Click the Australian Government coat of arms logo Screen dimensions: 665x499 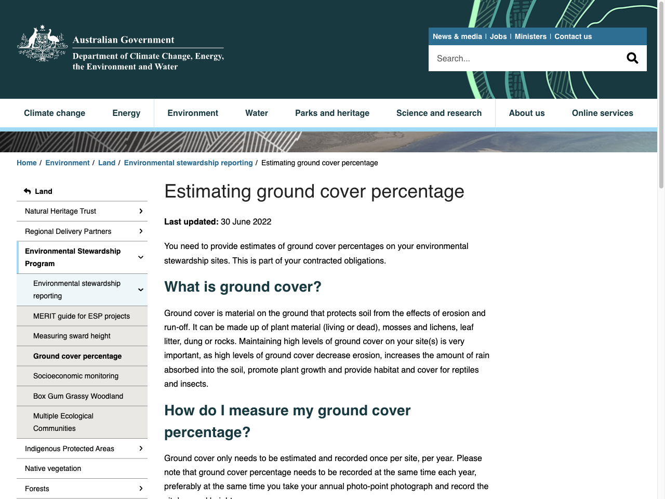coord(42,44)
